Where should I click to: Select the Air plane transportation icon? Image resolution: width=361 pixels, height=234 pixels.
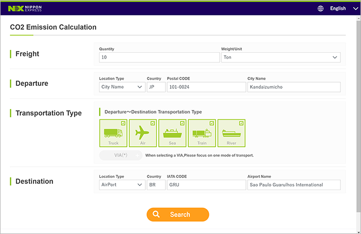coord(142,133)
